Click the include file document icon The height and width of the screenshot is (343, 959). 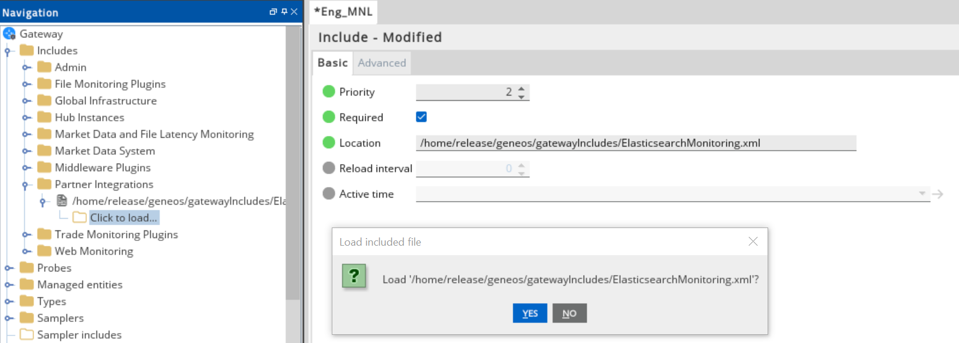62,201
